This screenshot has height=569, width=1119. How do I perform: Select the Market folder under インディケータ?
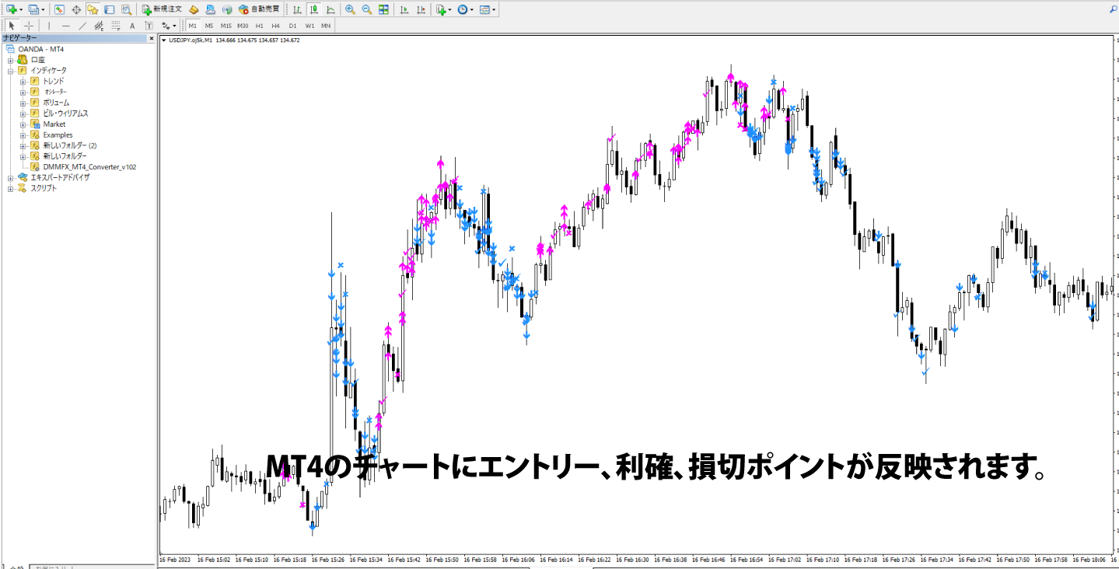pyautogui.click(x=54, y=124)
